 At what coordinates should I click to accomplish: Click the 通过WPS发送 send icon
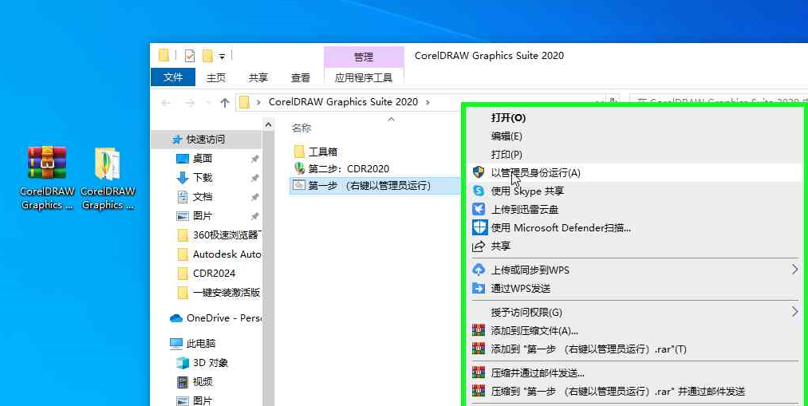point(479,288)
